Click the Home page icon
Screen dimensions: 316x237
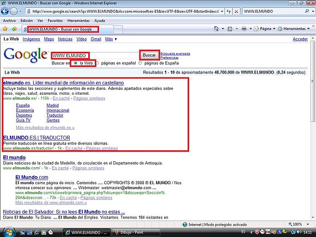[216, 29]
